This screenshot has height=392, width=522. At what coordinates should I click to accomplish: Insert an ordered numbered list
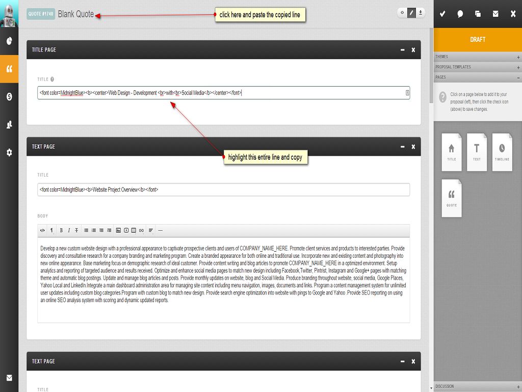(x=94, y=230)
